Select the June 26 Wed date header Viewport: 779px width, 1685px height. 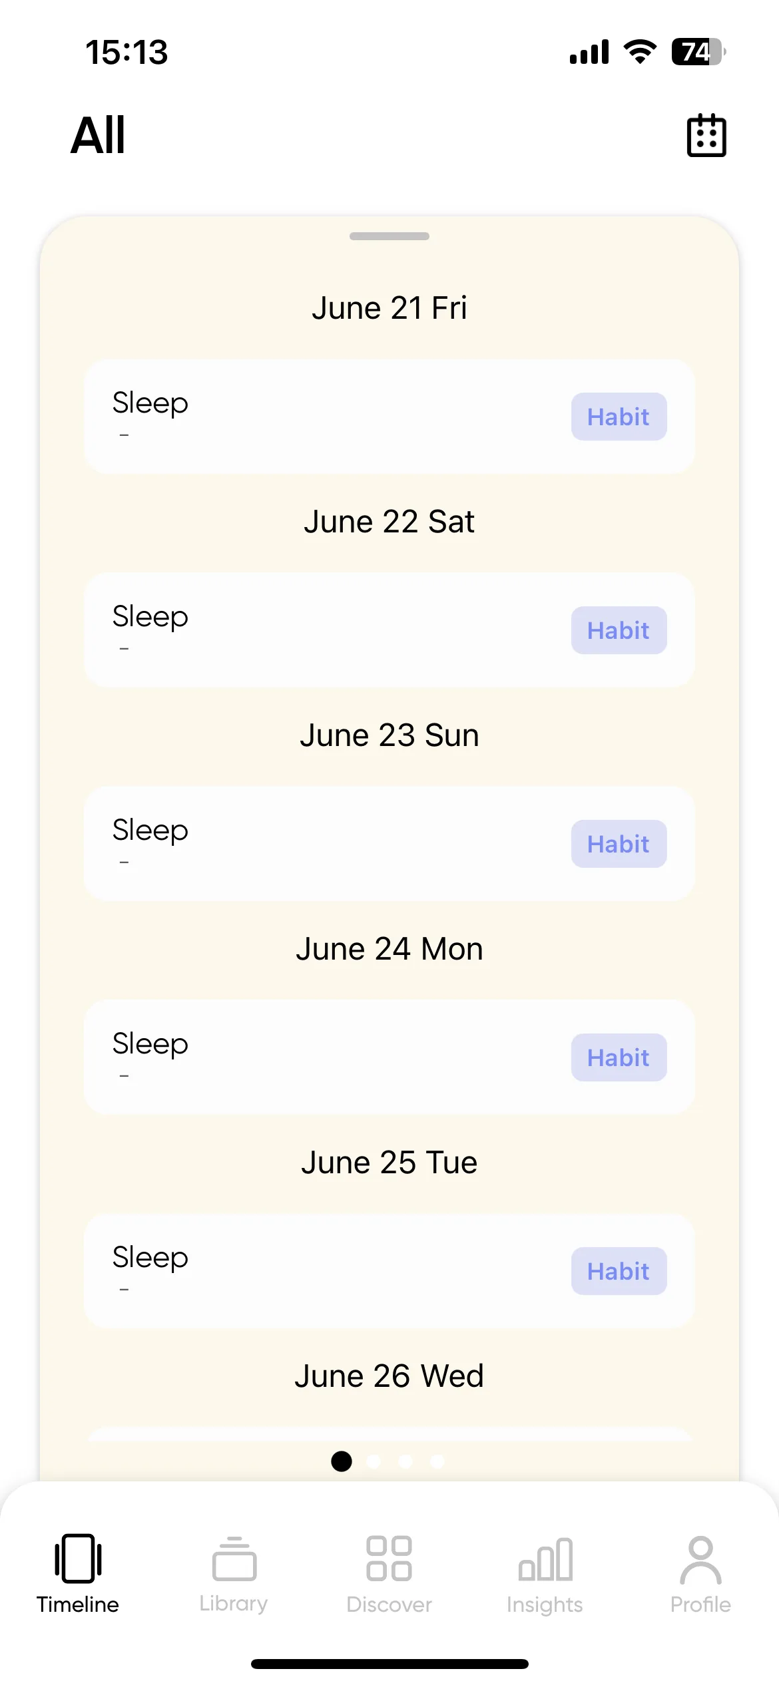point(389,1376)
